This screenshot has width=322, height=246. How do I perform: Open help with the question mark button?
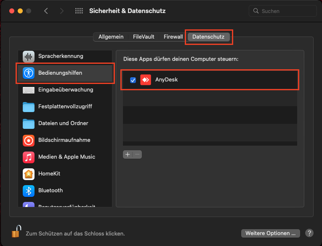pos(309,233)
